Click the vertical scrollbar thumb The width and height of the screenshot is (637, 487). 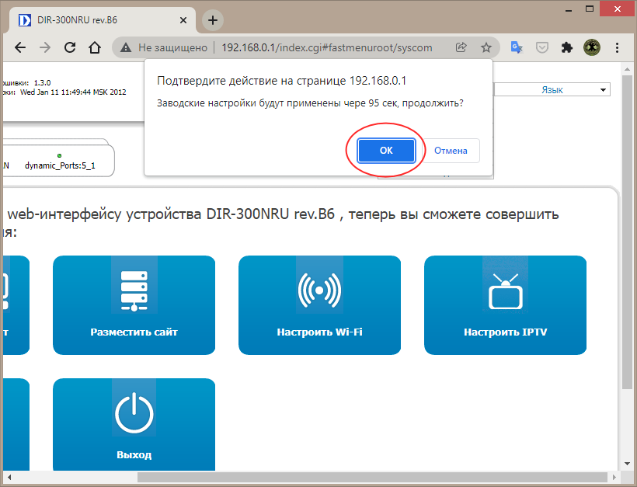[x=627, y=231]
